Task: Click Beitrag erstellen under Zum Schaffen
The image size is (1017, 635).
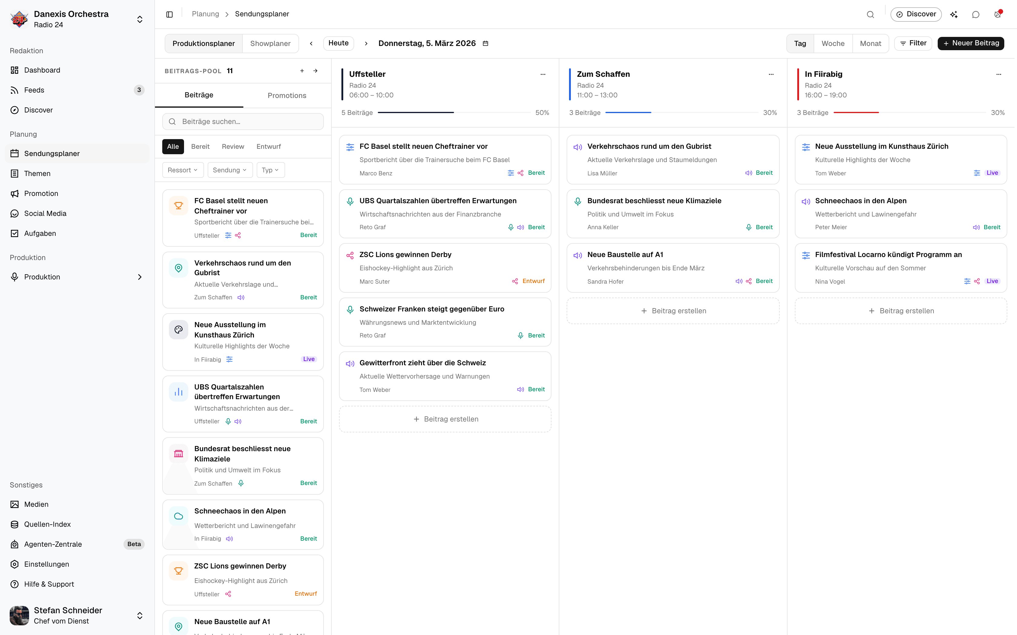Action: coord(673,311)
